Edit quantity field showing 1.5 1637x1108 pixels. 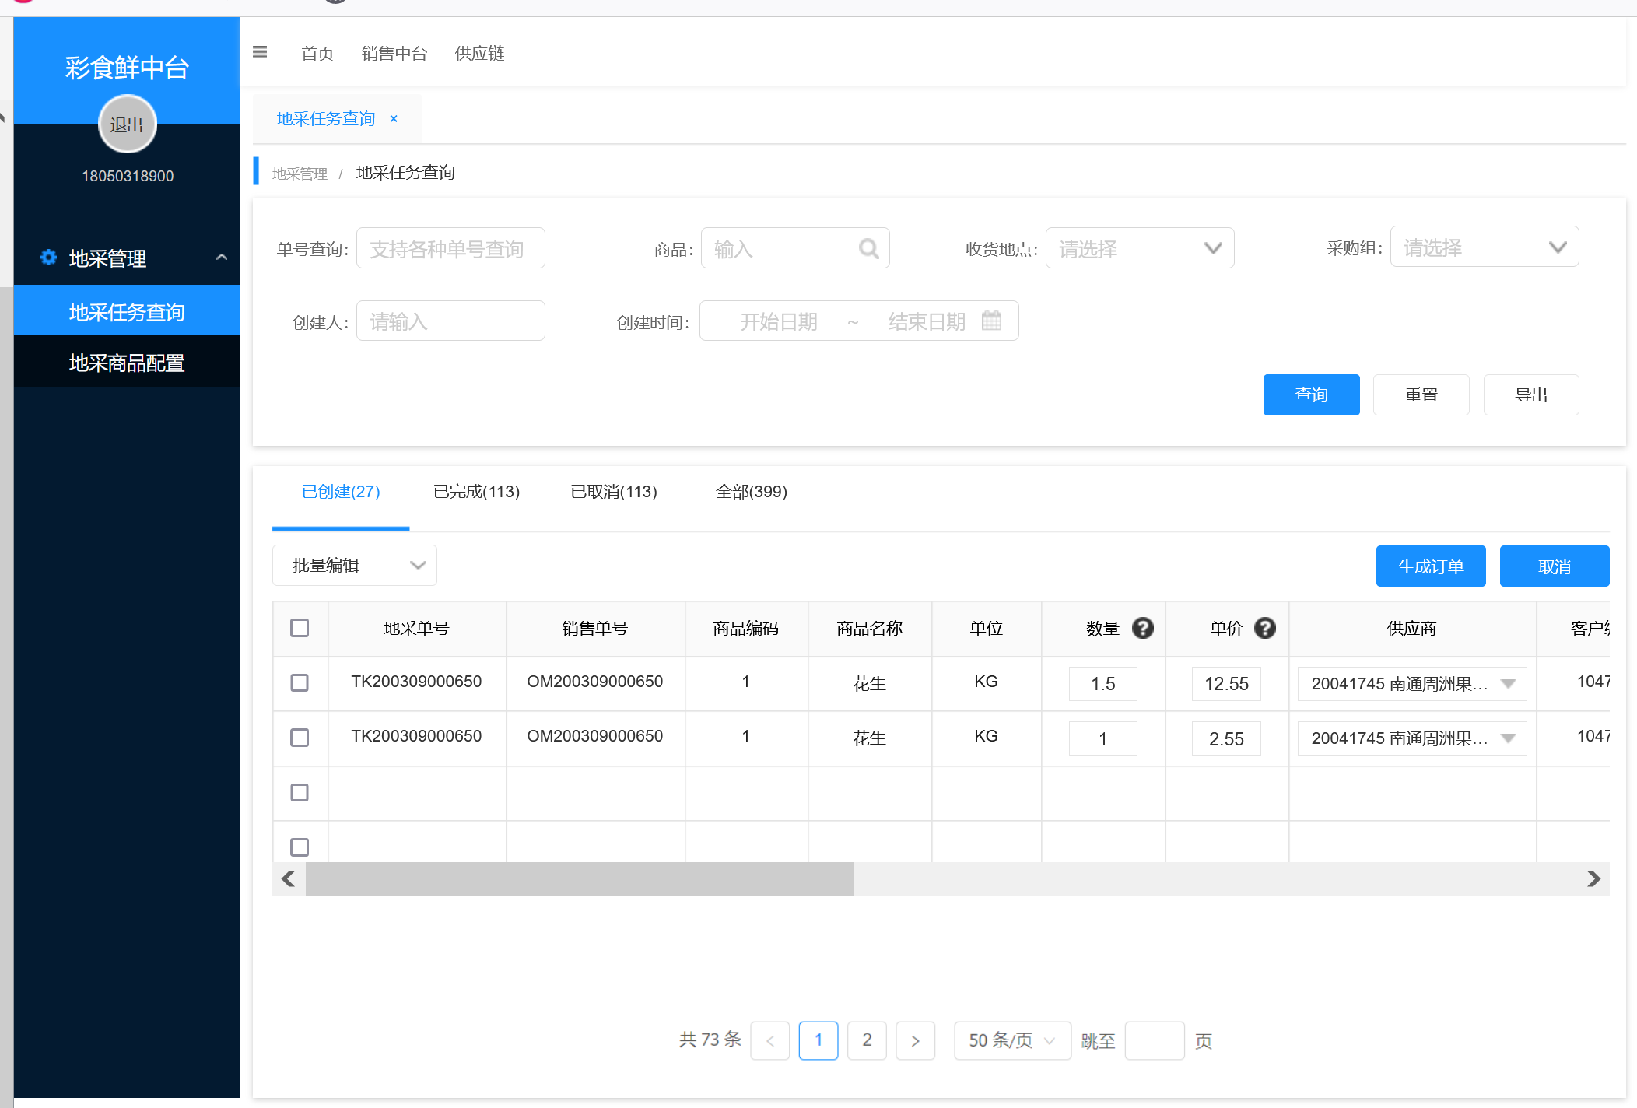coord(1102,684)
